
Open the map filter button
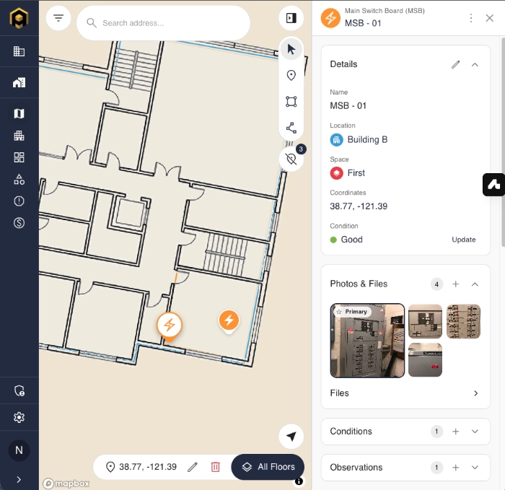[58, 18]
